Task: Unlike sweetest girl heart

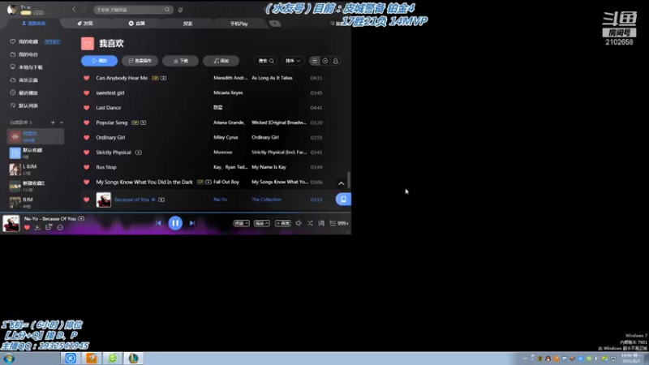Action: (87, 92)
